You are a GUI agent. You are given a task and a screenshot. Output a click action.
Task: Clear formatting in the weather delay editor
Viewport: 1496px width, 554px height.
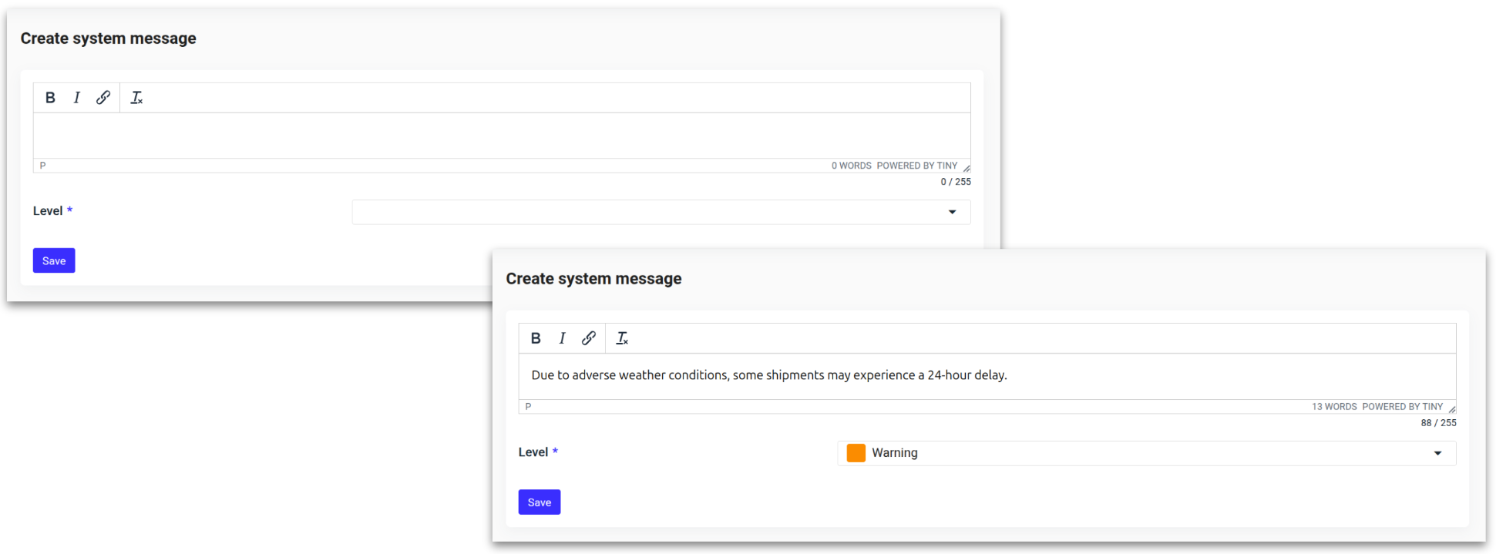coord(622,338)
